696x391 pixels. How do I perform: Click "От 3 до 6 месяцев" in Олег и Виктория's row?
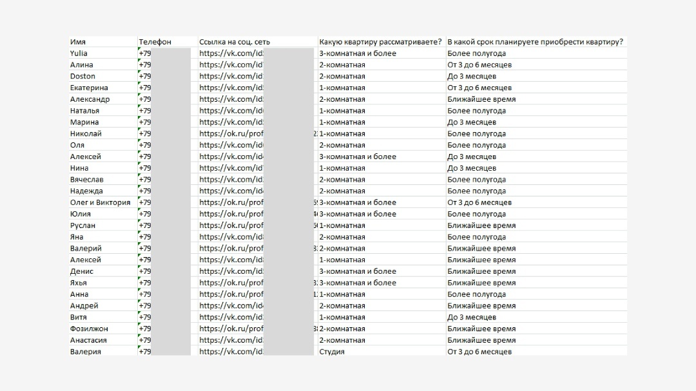[x=479, y=202]
